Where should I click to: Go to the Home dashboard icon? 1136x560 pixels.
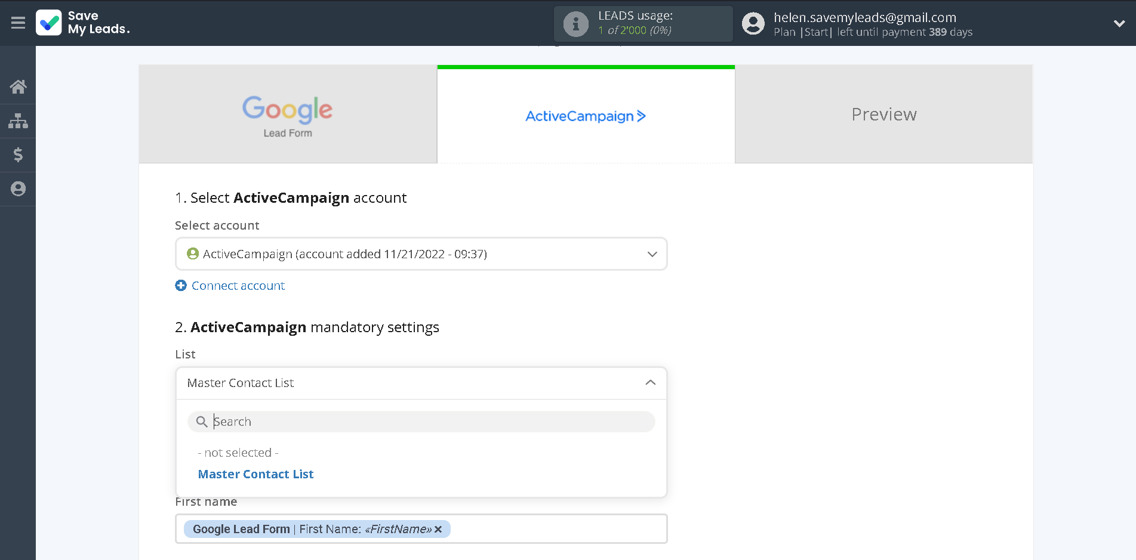tap(18, 87)
